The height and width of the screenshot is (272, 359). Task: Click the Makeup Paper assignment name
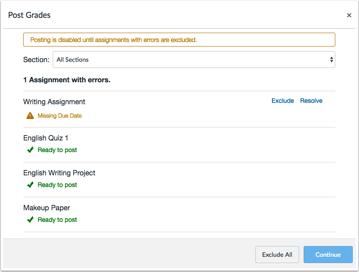coord(46,208)
